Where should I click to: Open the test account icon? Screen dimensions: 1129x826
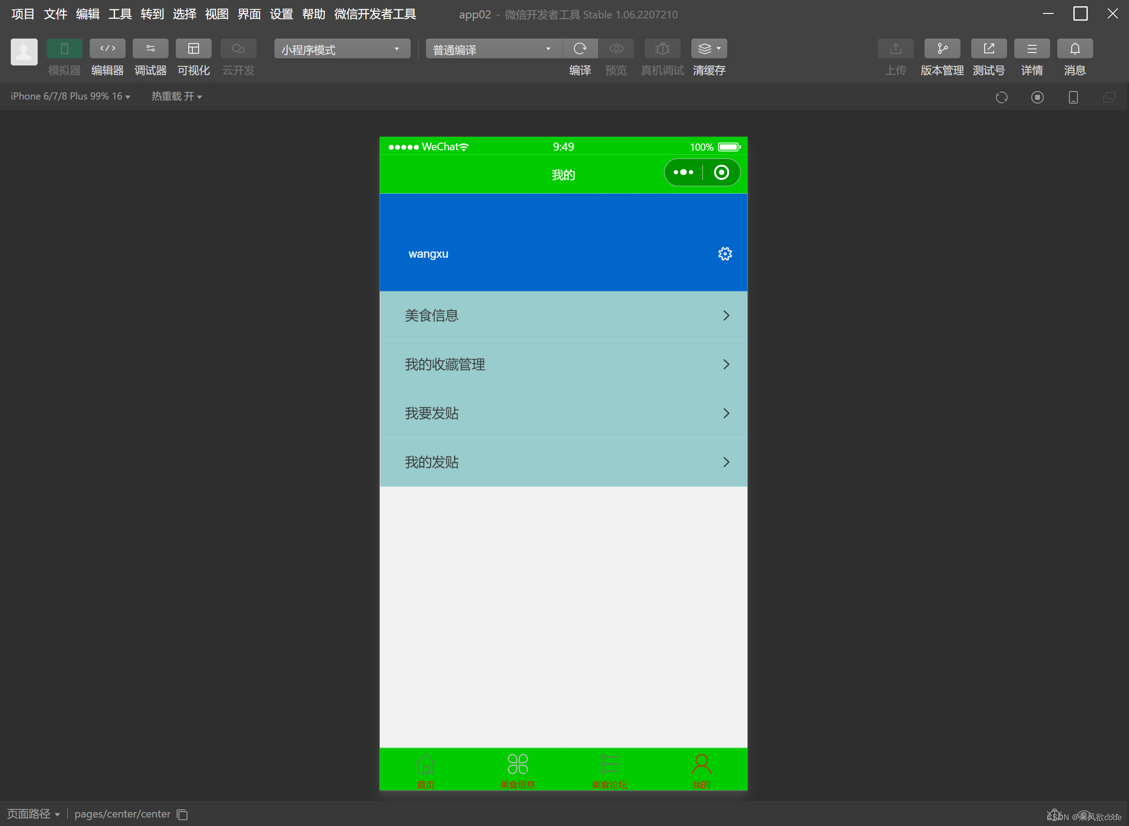[989, 48]
